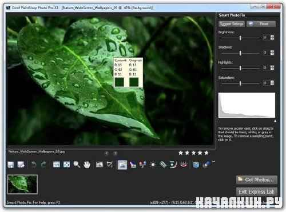This screenshot has height=212, width=286.
Task: Click the Shadows slider handle
Action: pos(240,53)
